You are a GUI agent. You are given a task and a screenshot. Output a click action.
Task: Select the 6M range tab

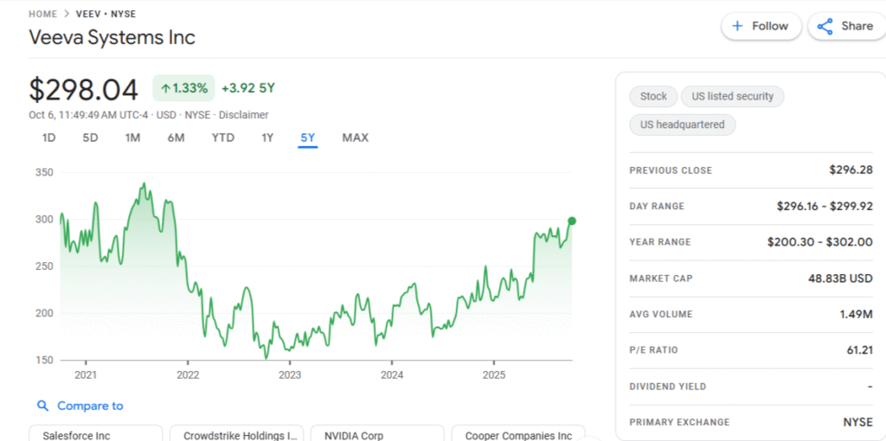[176, 137]
